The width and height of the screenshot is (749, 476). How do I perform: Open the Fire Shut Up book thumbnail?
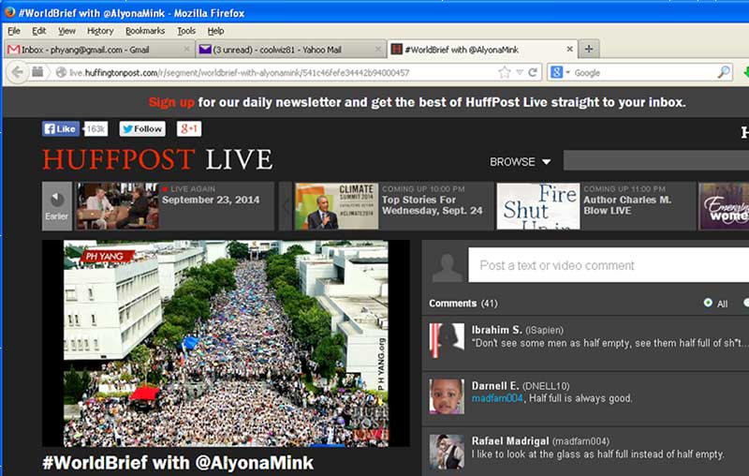pos(538,206)
